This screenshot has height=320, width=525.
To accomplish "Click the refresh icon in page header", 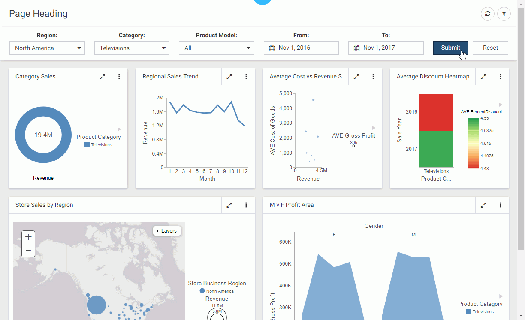I will coord(488,14).
